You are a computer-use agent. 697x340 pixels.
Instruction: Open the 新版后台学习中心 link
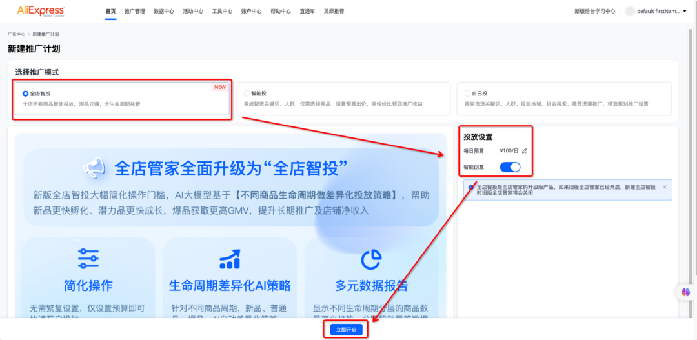click(x=594, y=11)
